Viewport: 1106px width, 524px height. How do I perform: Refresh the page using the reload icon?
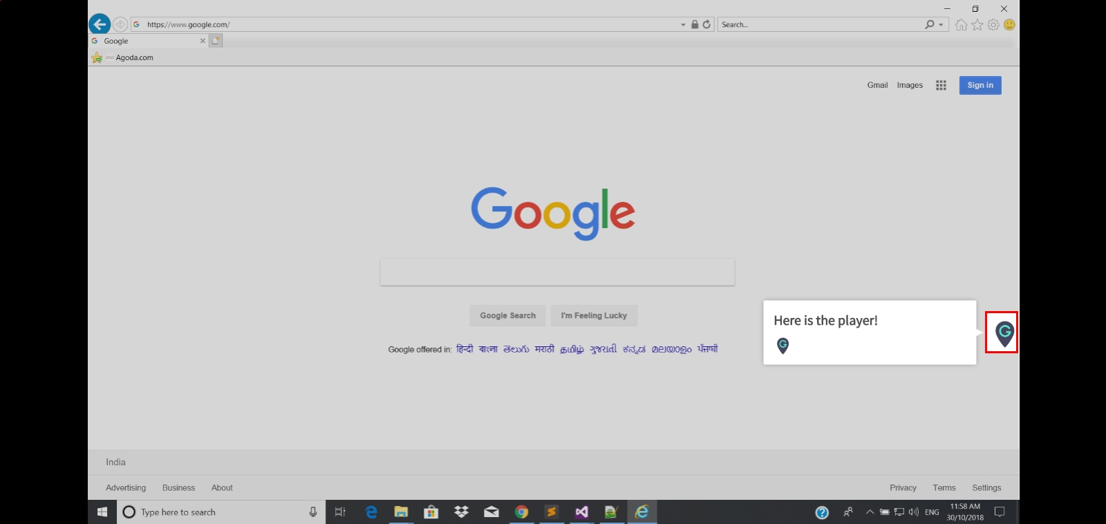(x=706, y=24)
